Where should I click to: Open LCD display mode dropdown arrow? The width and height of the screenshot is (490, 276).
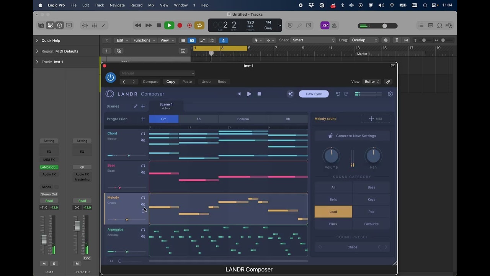pyautogui.click(x=279, y=26)
